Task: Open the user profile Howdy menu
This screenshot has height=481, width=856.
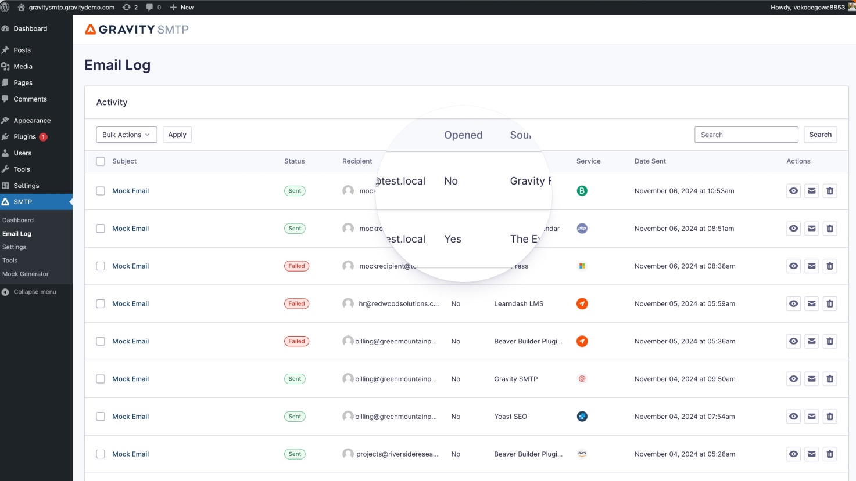Action: pos(812,7)
